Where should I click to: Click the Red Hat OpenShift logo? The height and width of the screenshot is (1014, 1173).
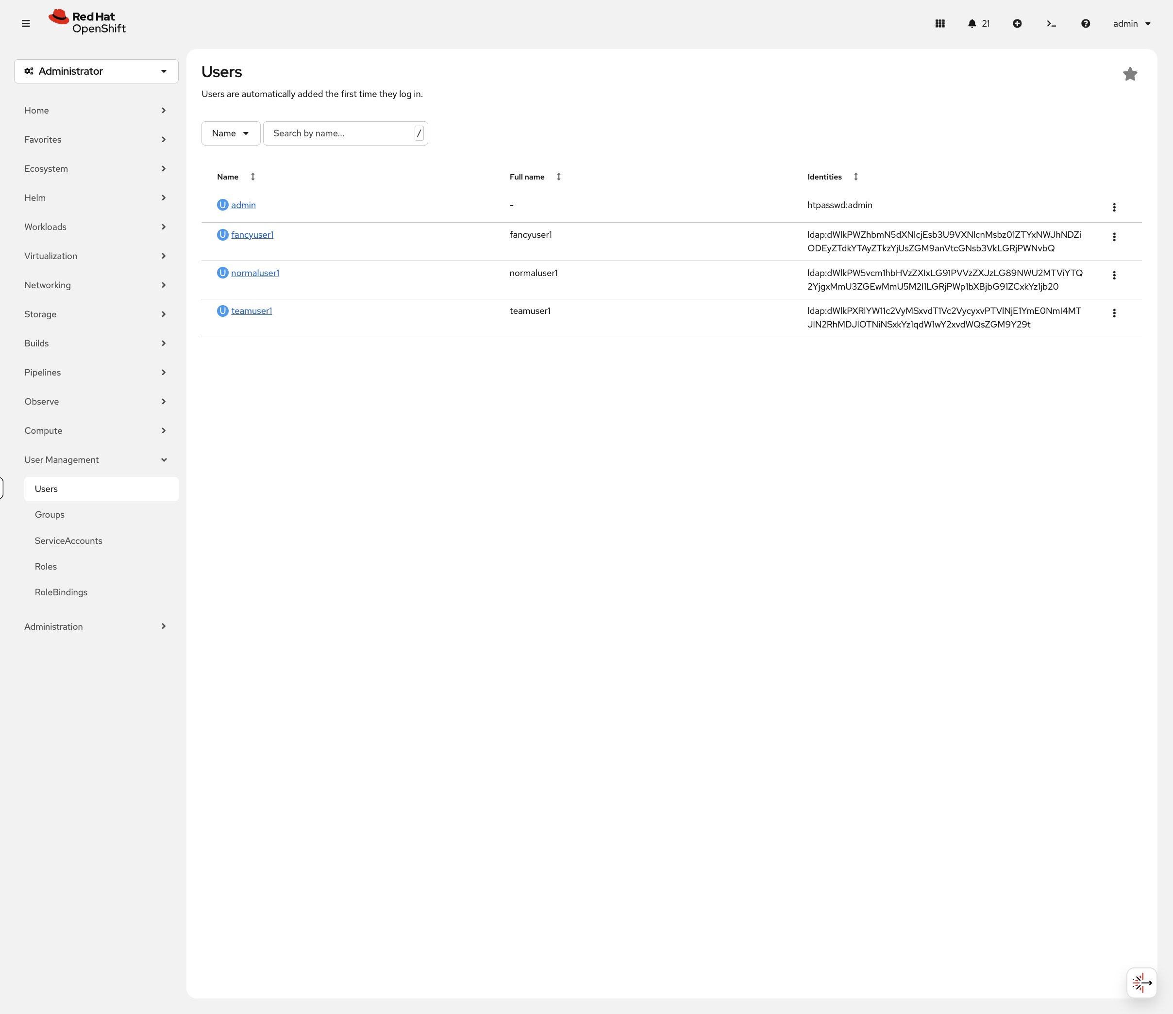[86, 21]
